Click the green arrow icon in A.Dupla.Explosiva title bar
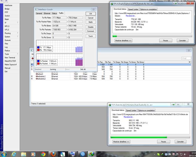Screen dimensions: 196x157 tap(175, 3)
